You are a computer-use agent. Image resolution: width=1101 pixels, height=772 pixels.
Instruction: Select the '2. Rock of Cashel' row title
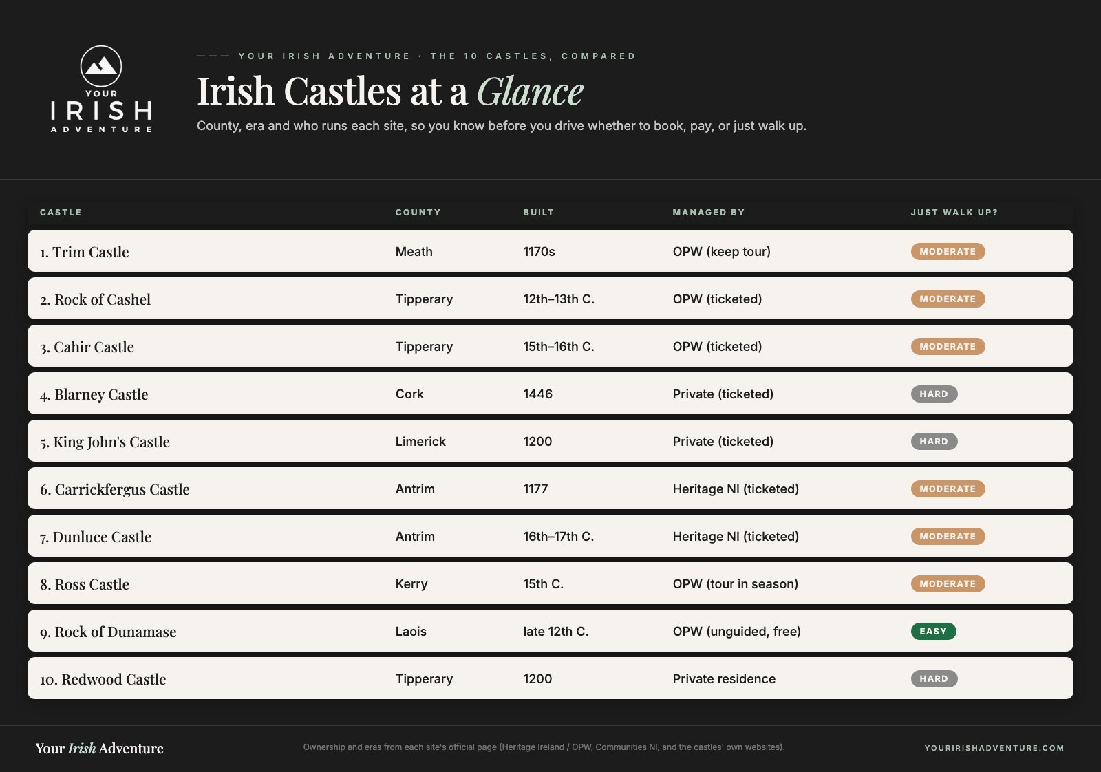click(x=95, y=299)
